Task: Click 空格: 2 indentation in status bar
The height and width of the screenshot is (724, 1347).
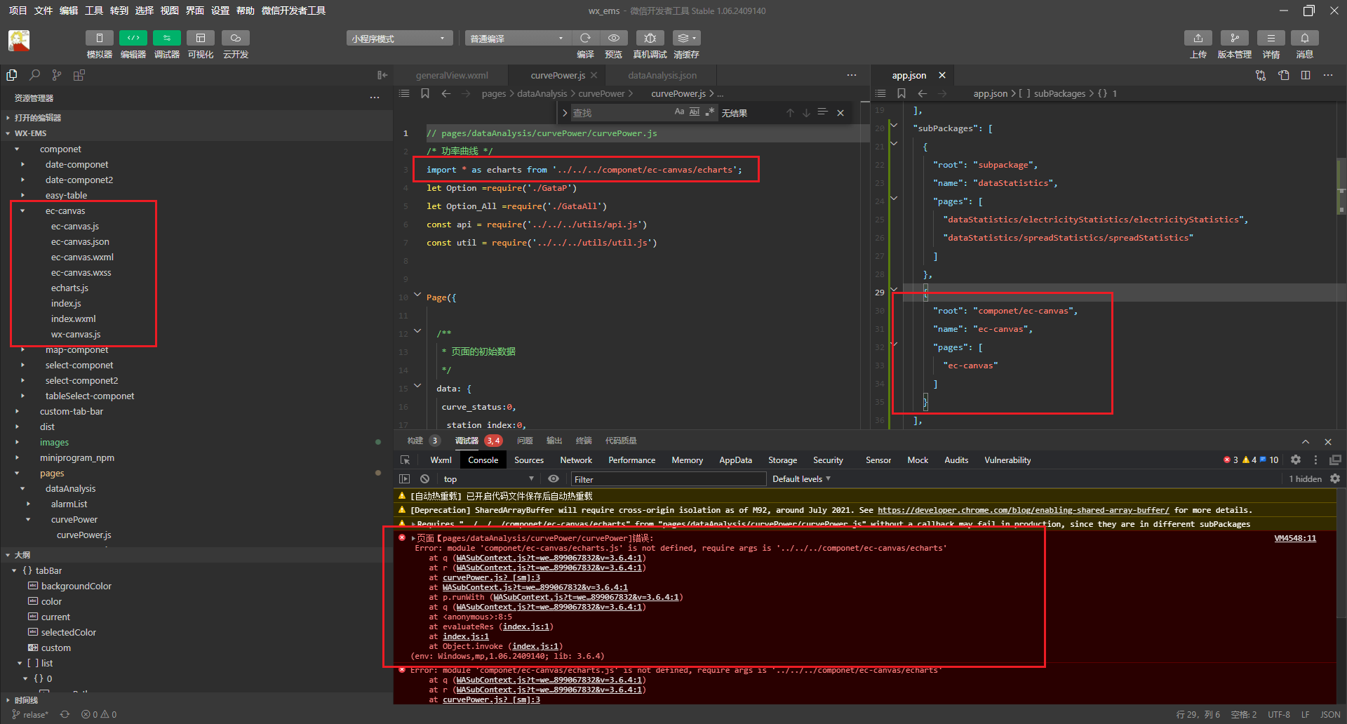Action: point(1244,714)
